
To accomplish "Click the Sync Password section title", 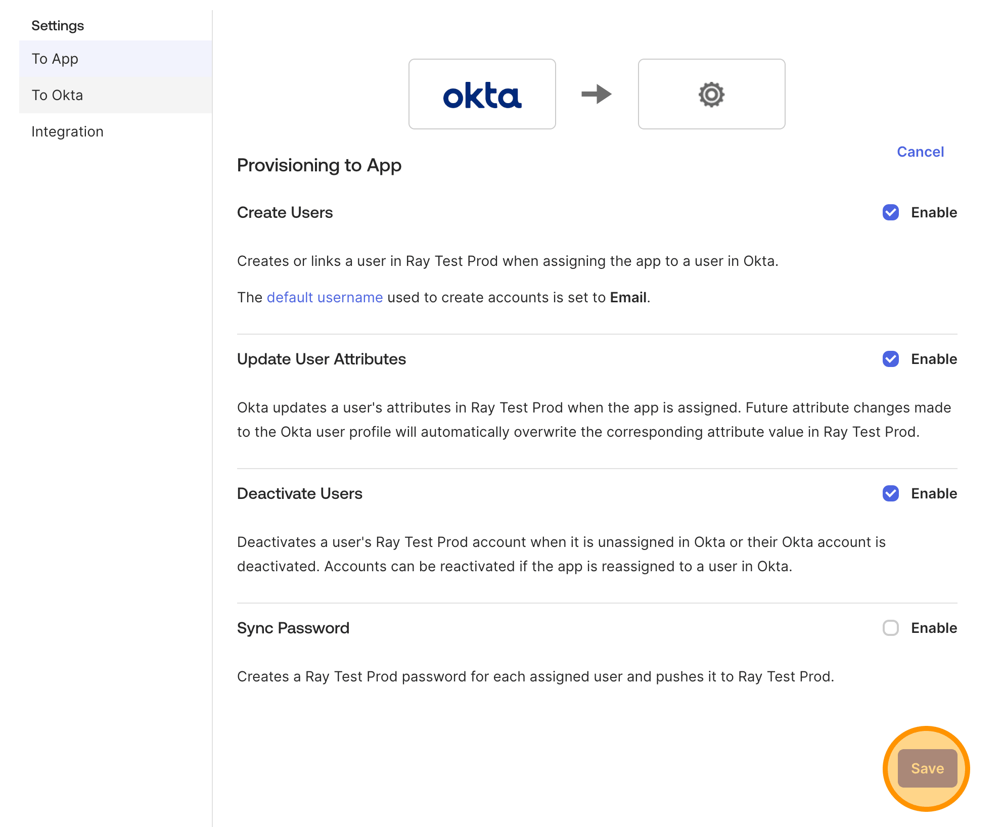I will click(x=293, y=628).
